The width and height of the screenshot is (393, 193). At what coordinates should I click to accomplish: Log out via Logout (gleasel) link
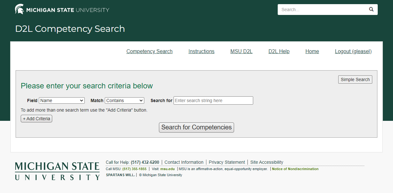coord(353,52)
